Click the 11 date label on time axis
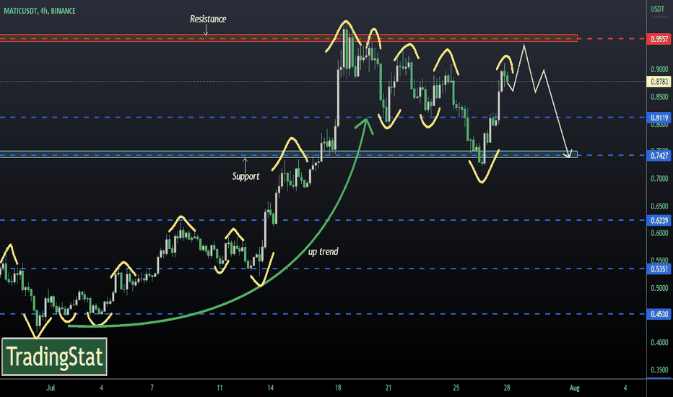 [220, 388]
